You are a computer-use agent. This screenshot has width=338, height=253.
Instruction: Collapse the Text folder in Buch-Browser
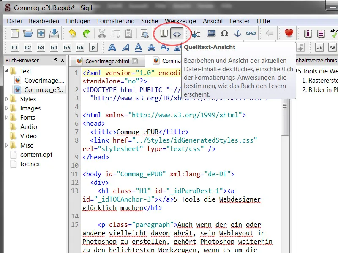pos(7,71)
